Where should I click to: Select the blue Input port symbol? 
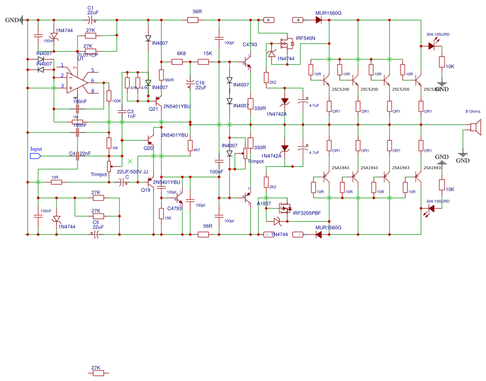pyautogui.click(x=35, y=156)
